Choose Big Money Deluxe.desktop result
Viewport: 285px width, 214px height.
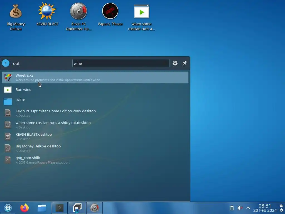[95, 148]
